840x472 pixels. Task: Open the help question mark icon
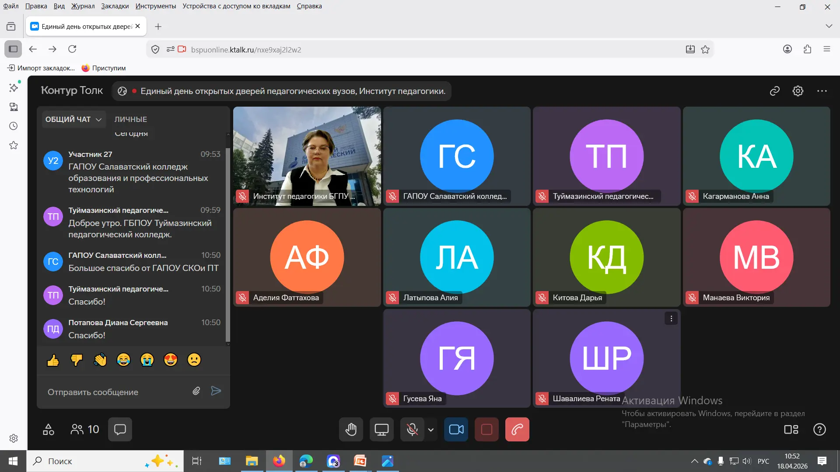click(x=819, y=430)
